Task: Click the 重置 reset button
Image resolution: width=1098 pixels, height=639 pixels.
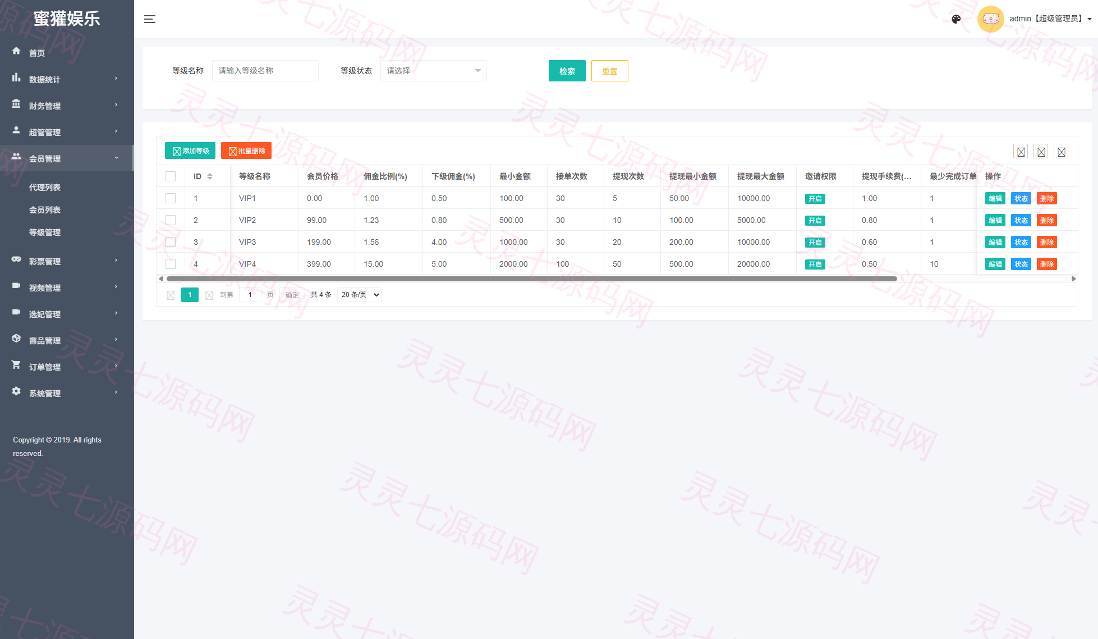Action: (x=610, y=71)
